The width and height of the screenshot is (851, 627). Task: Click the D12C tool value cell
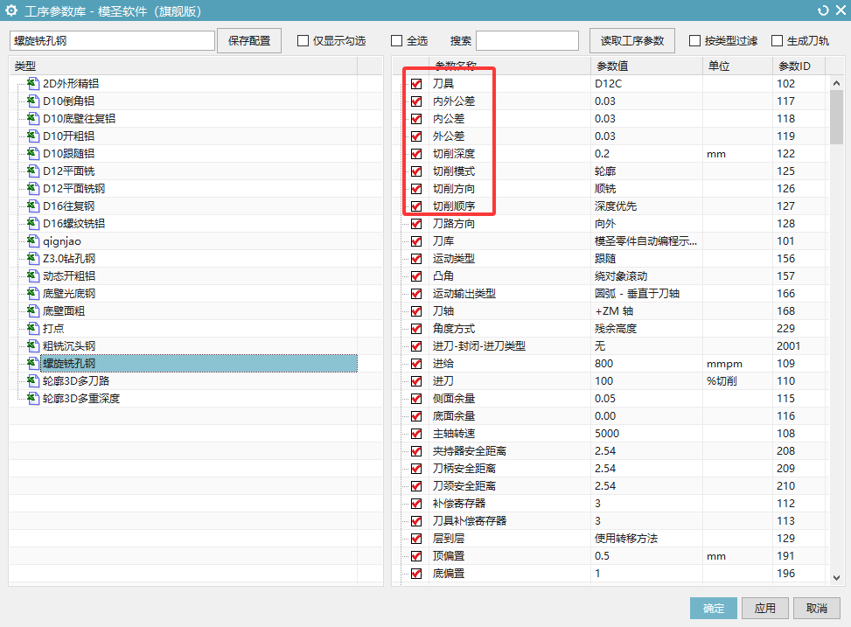(646, 84)
